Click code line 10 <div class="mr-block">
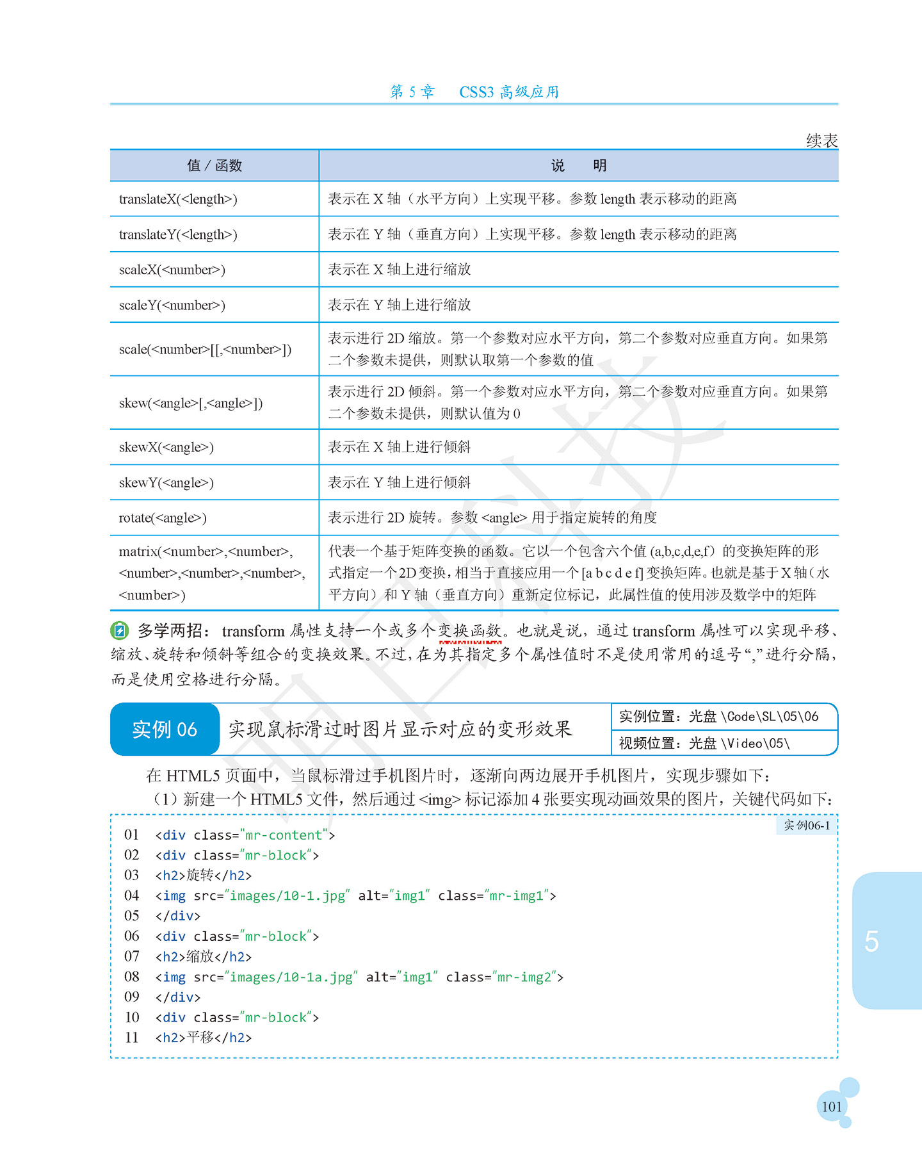This screenshot has width=922, height=1174. click(x=237, y=1017)
